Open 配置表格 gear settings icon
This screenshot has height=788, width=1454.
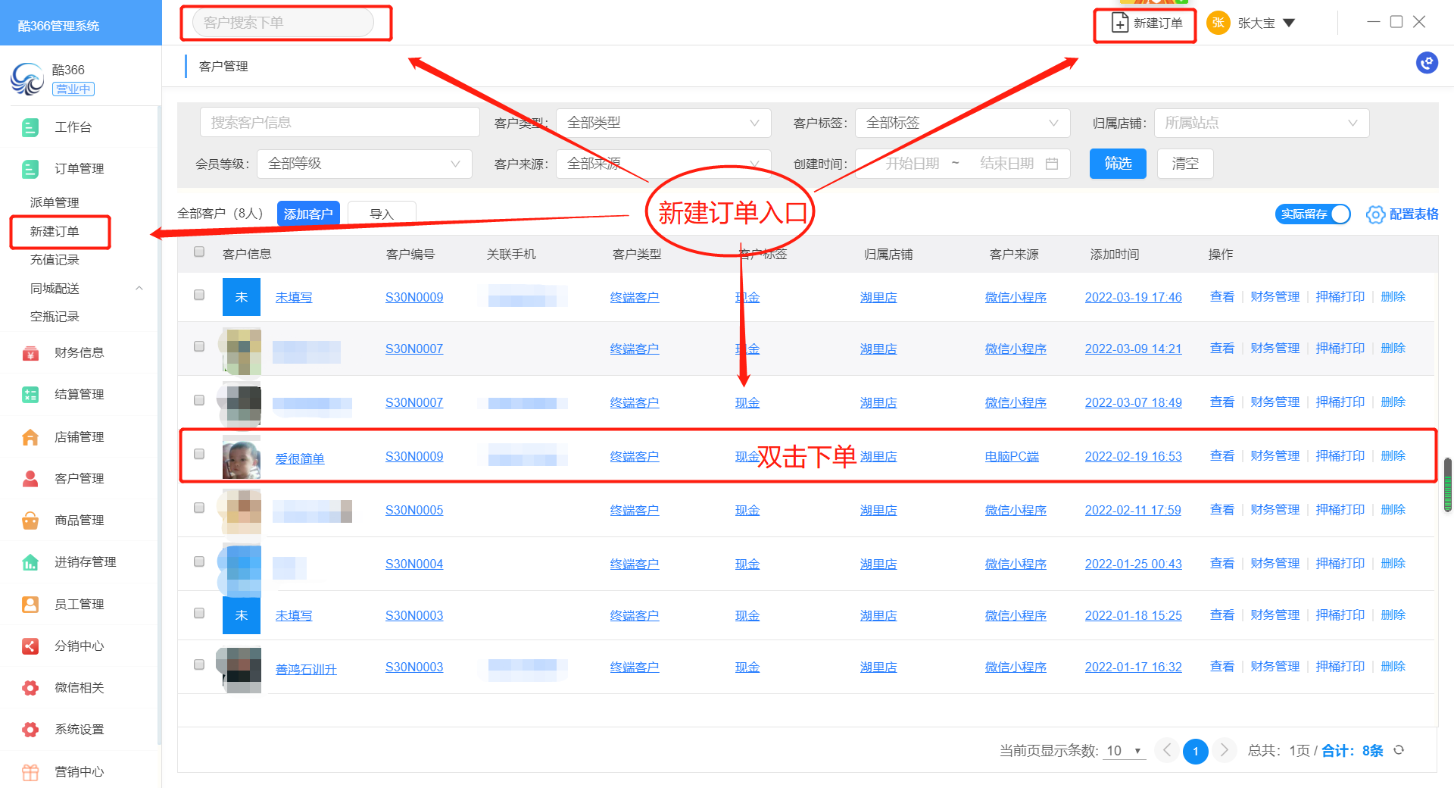1374,214
